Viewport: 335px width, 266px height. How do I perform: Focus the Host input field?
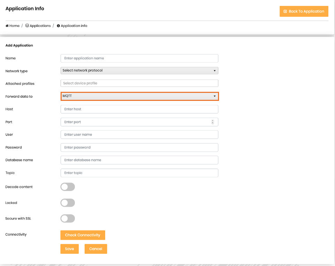pos(139,109)
